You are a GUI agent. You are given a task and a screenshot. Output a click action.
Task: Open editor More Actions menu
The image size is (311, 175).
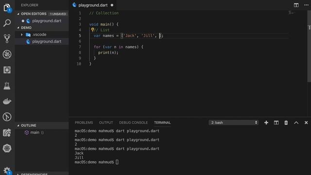pyautogui.click(x=307, y=5)
